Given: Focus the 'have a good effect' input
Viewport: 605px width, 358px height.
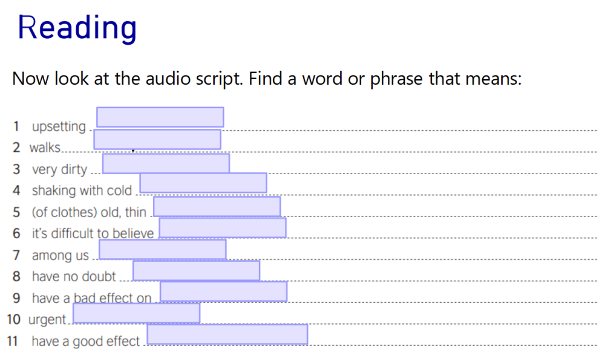Looking at the screenshot, I should tap(227, 334).
